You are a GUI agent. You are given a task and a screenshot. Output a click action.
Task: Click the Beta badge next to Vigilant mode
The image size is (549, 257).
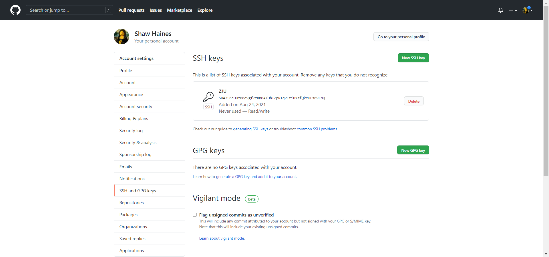pos(252,199)
